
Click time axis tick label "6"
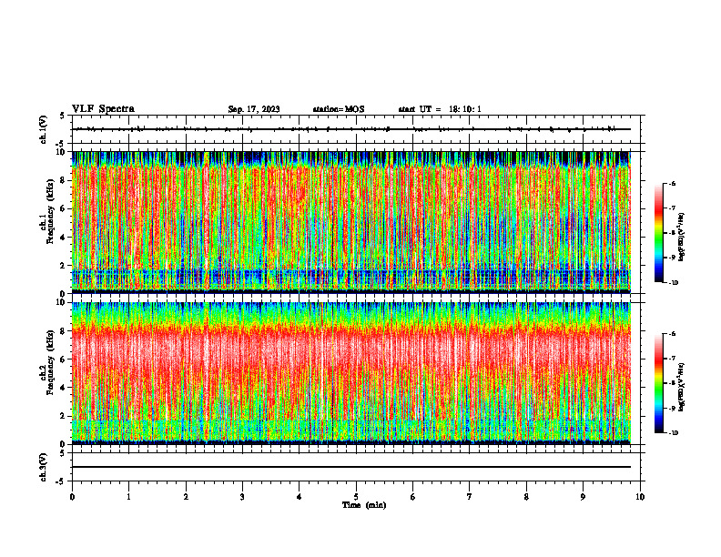pos(413,497)
